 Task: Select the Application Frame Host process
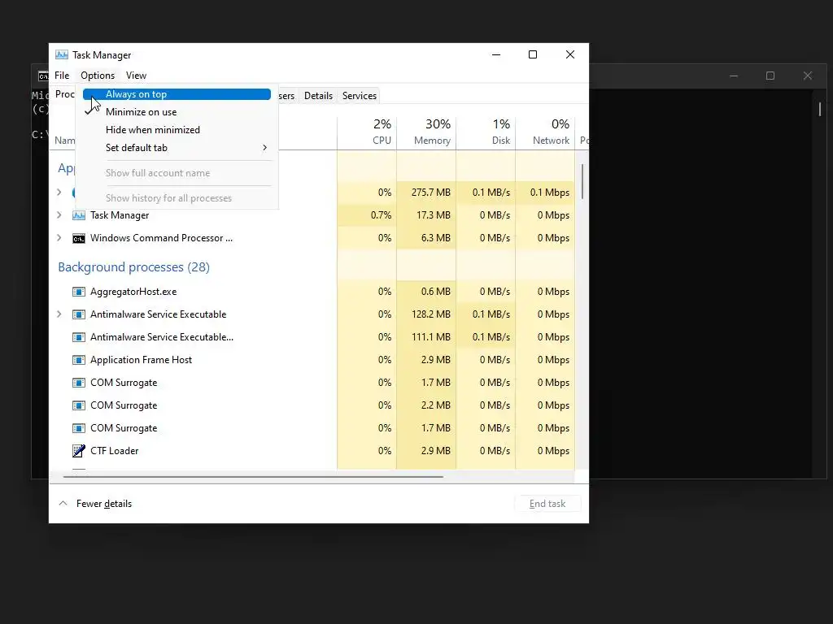[312, 360]
